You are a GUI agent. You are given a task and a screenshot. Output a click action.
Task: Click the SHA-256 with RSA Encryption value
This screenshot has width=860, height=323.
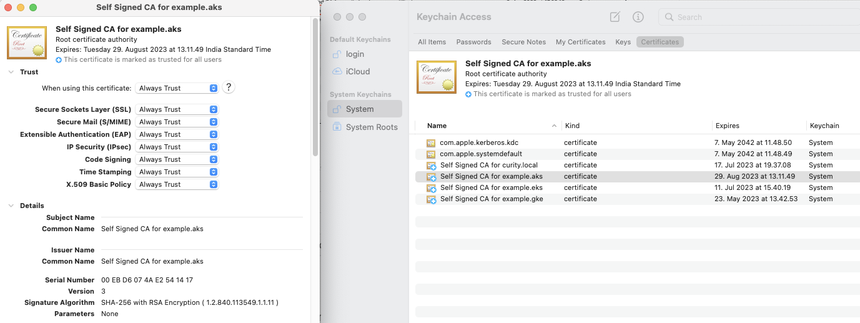coord(189,303)
